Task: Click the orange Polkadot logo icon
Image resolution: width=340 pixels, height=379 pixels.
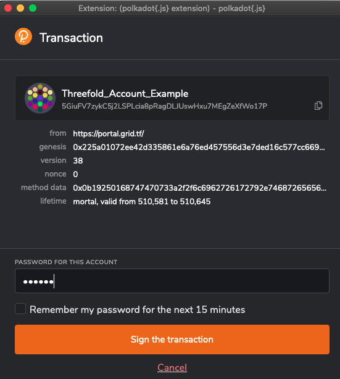Action: click(x=23, y=36)
